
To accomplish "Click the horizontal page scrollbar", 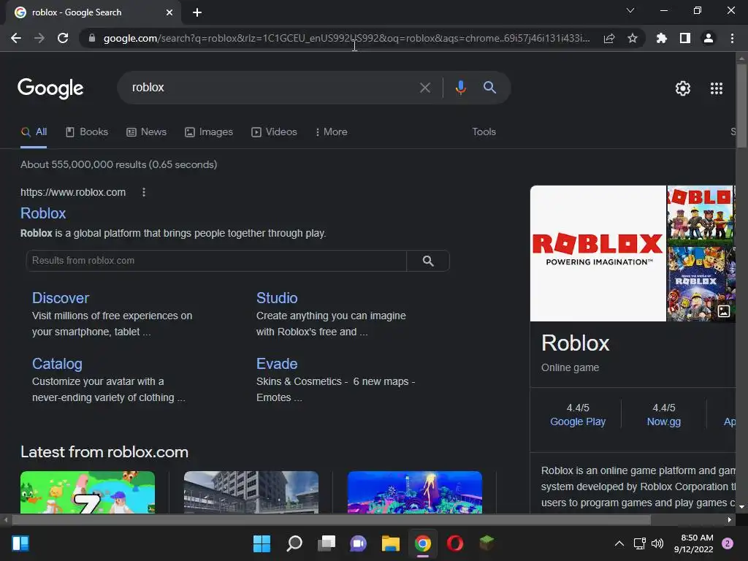I will 332,519.
